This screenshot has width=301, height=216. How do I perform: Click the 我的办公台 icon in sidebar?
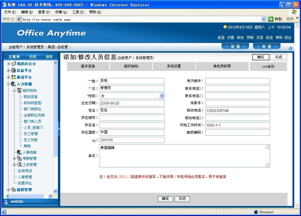coord(14,64)
